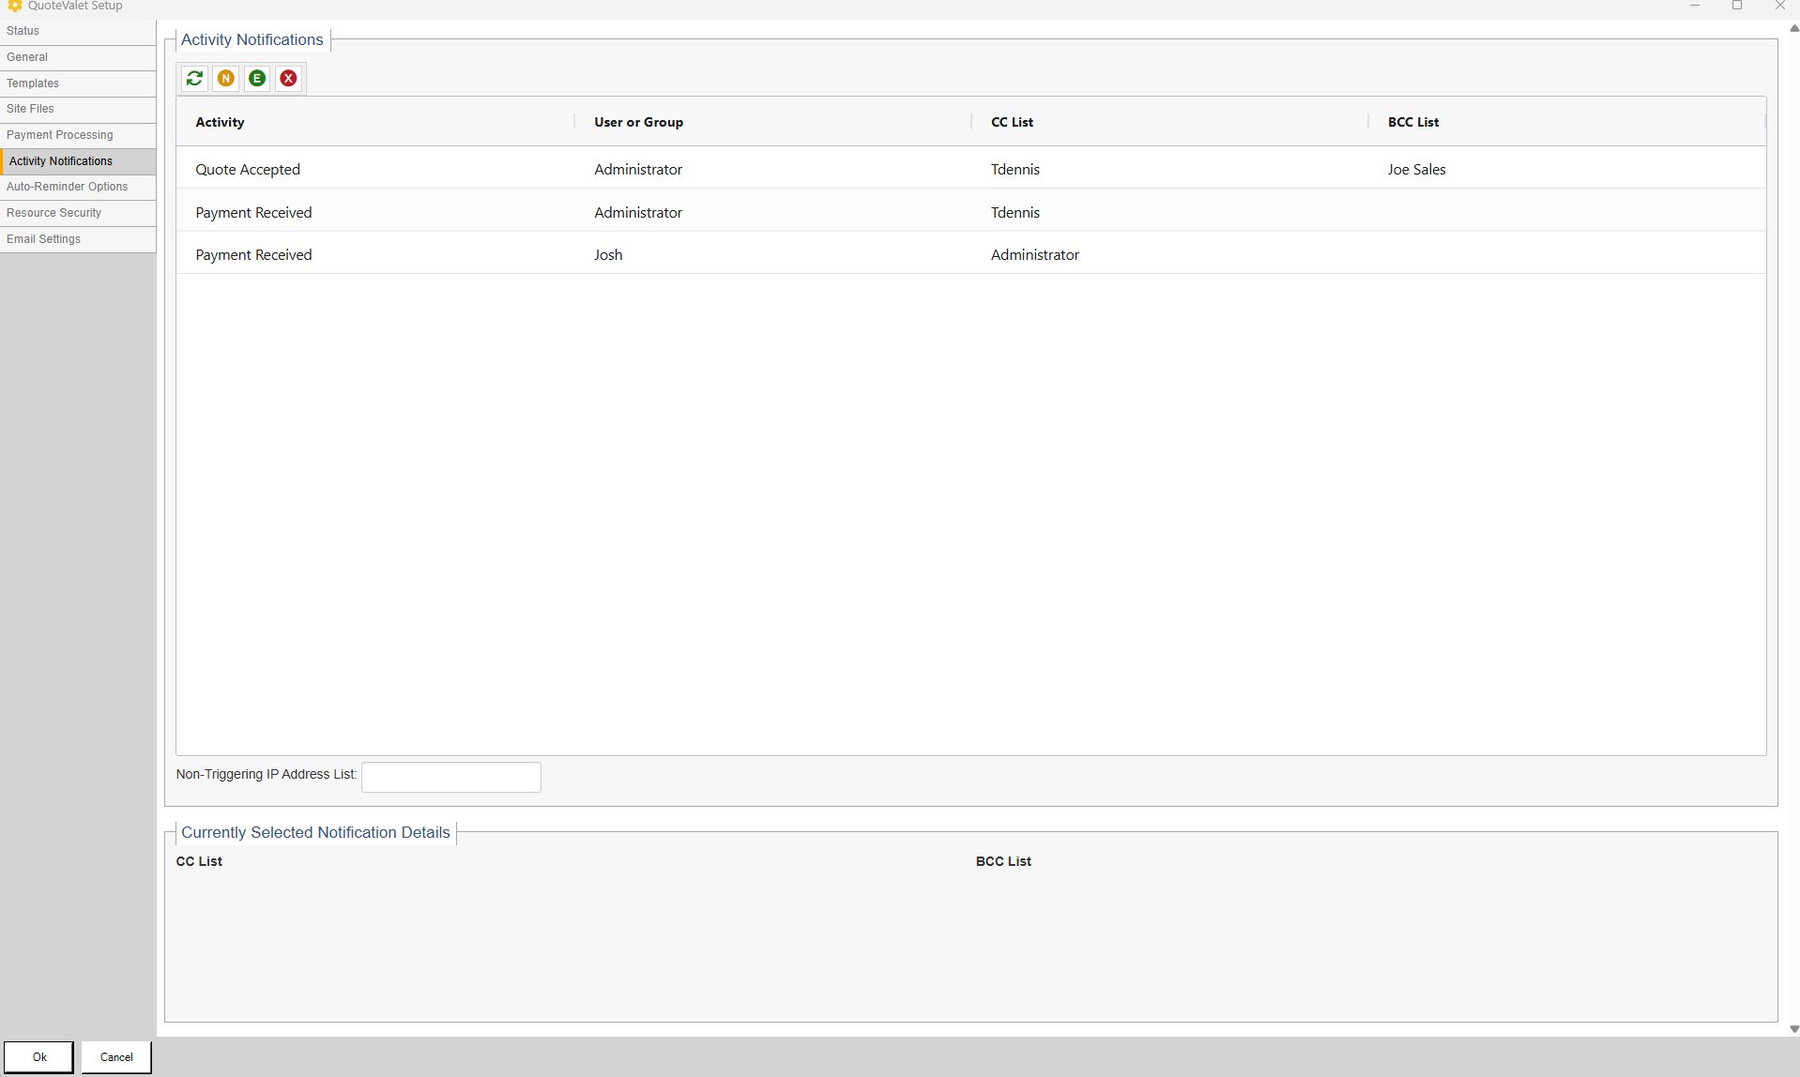
Task: Click the red X delete notification icon
Action: pos(289,79)
